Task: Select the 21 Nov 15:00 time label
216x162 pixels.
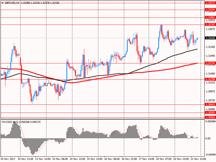Action: point(198,159)
